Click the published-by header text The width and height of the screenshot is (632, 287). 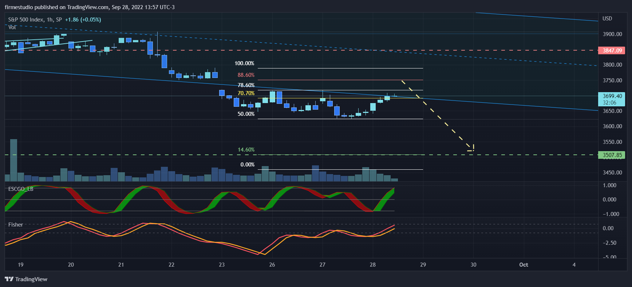point(90,7)
